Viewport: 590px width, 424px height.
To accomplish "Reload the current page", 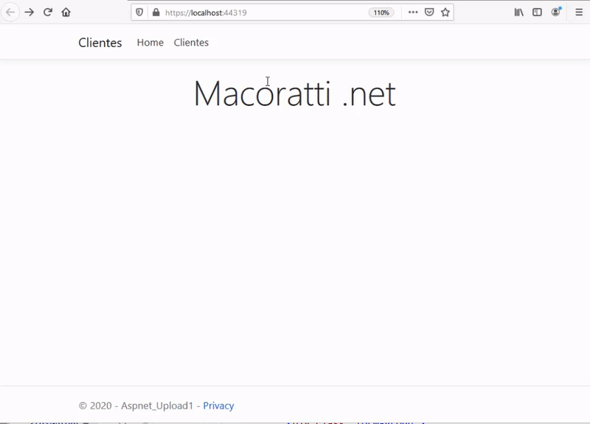I will 47,13.
